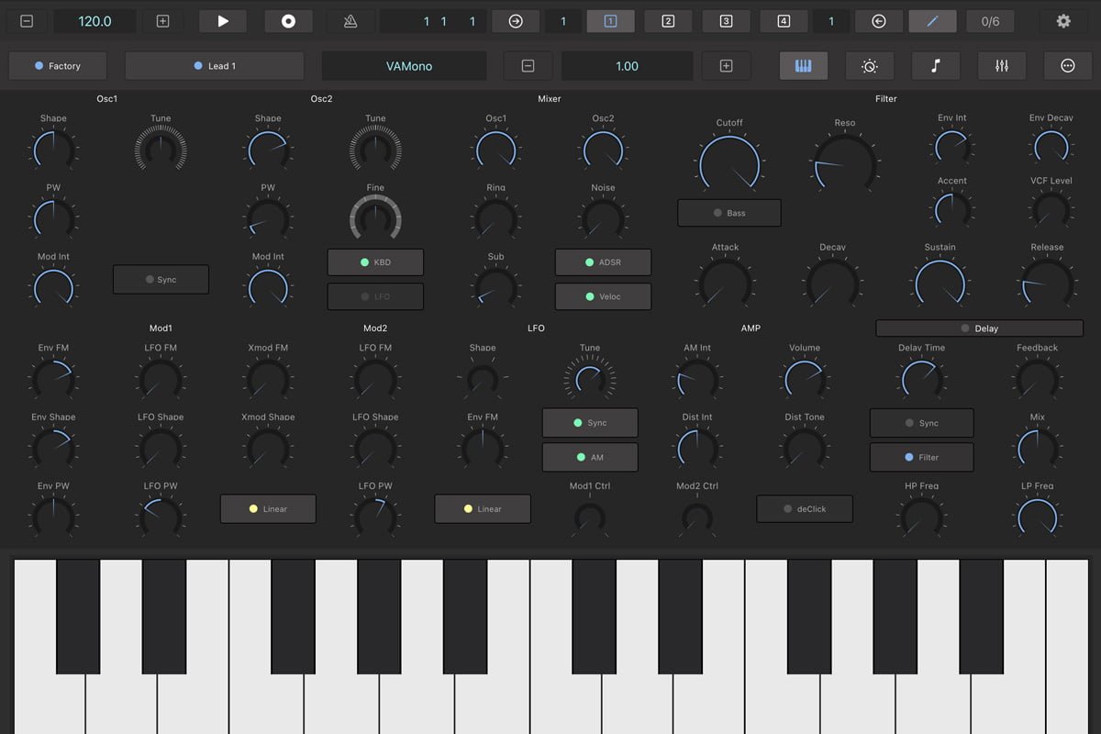
Task: Toggle Linear button in LFO section
Action: 483,509
